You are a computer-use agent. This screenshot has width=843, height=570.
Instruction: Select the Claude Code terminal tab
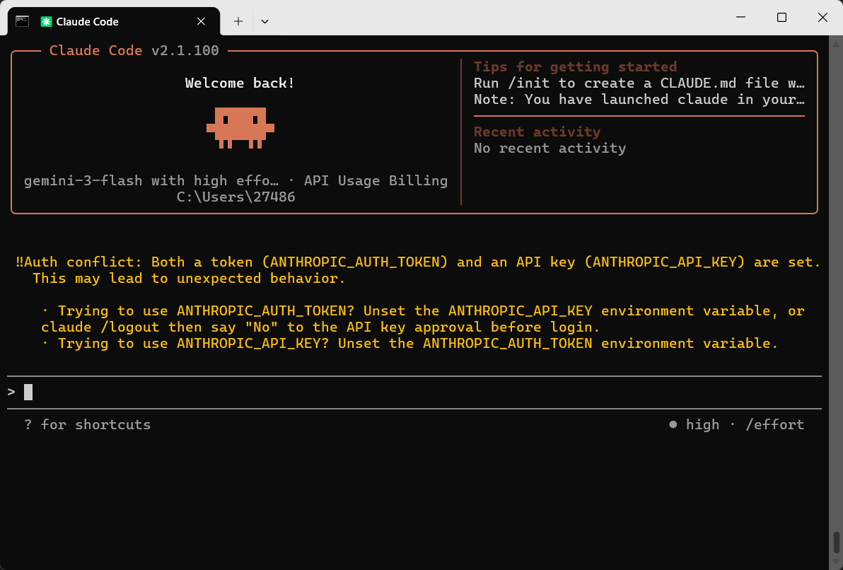113,21
